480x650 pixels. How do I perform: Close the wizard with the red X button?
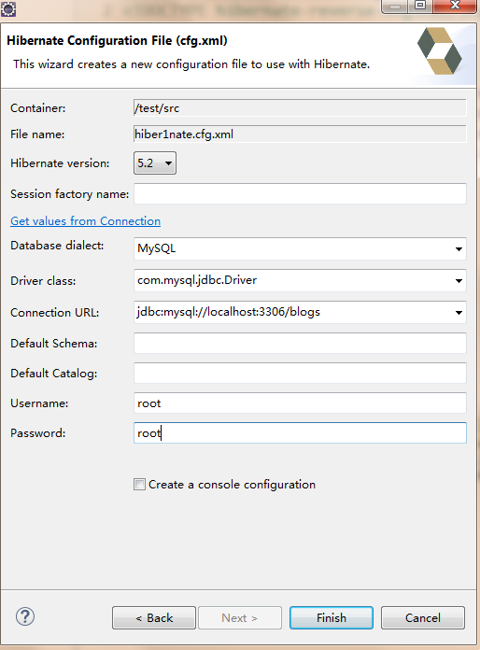(455, 6)
